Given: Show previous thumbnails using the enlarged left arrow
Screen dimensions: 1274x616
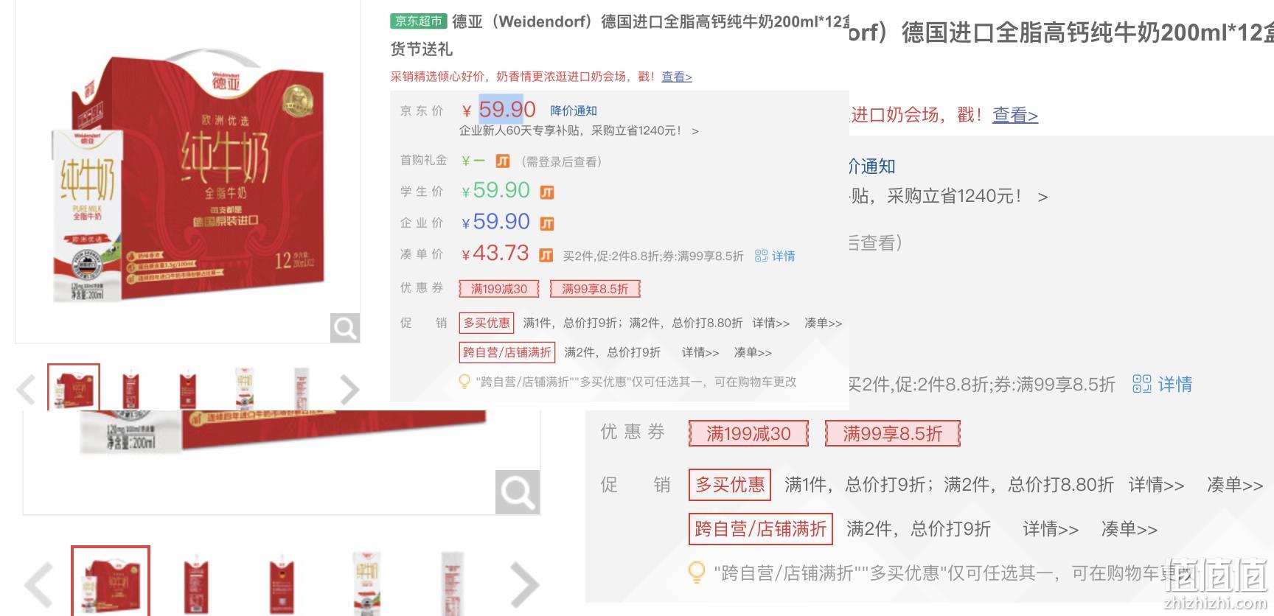Looking at the screenshot, I should [39, 585].
